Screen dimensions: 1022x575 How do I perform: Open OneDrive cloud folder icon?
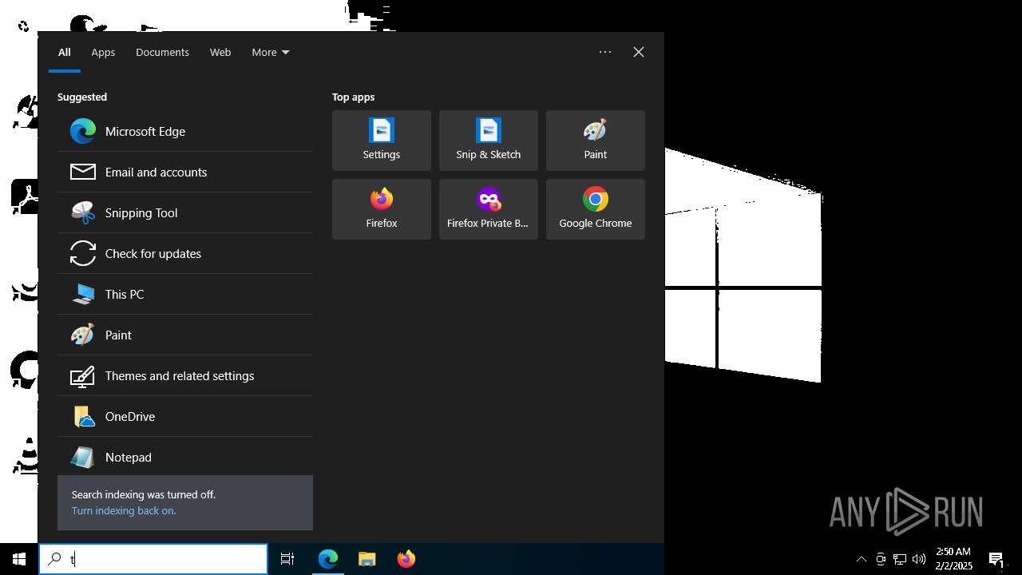83,416
